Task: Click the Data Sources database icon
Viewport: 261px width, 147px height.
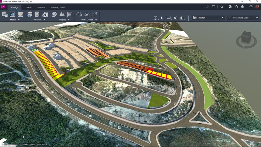Action: [x=30, y=14]
